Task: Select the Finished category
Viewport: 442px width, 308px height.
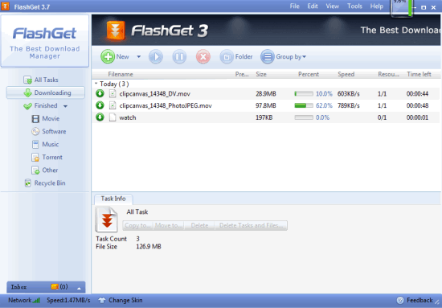Action: pyautogui.click(x=40, y=106)
